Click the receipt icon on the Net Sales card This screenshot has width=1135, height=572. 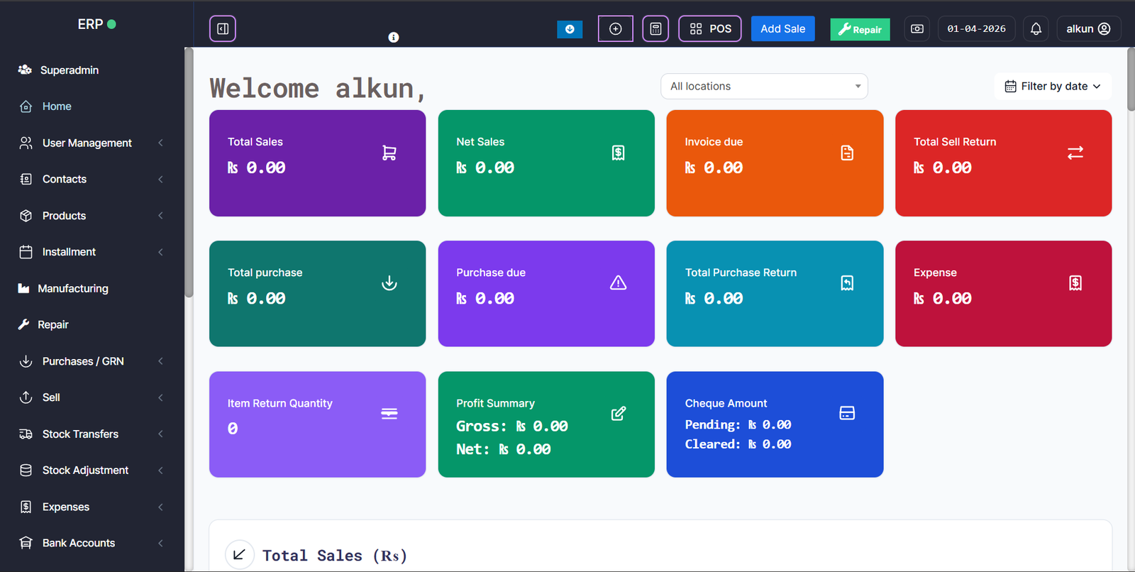[619, 153]
